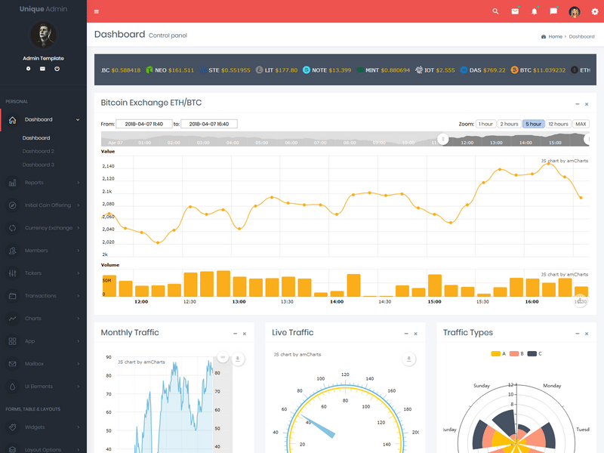604x453 pixels.
Task: Open Dashboard 3 submenu item
Action: click(39, 165)
